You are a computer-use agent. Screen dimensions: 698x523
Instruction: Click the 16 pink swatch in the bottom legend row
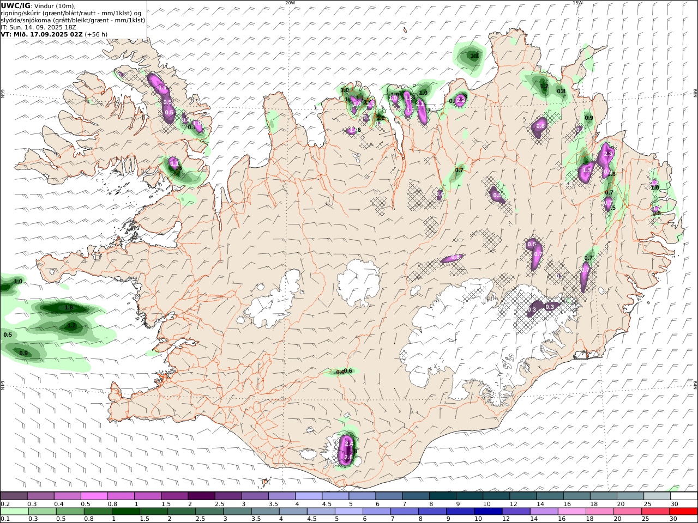(x=571, y=512)
